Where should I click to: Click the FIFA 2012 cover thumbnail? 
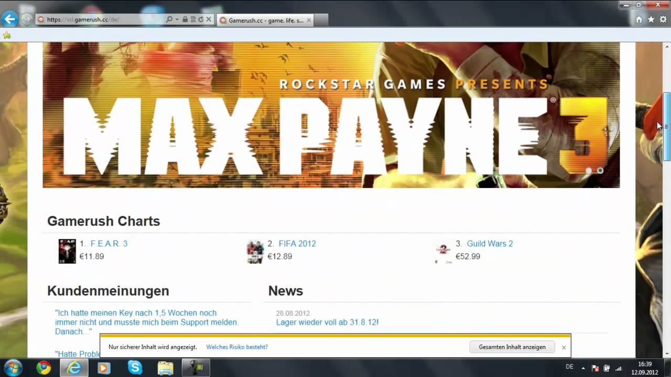click(255, 252)
